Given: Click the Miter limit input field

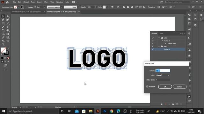Looking at the screenshot, I should click(163, 80).
